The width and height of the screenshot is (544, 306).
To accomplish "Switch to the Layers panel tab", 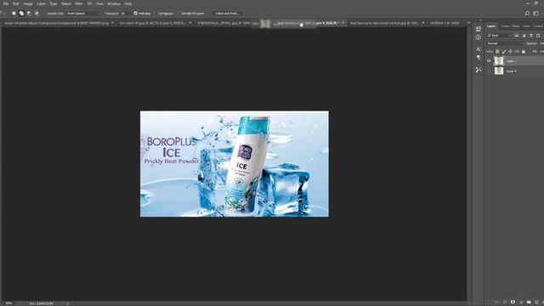I will [x=491, y=26].
